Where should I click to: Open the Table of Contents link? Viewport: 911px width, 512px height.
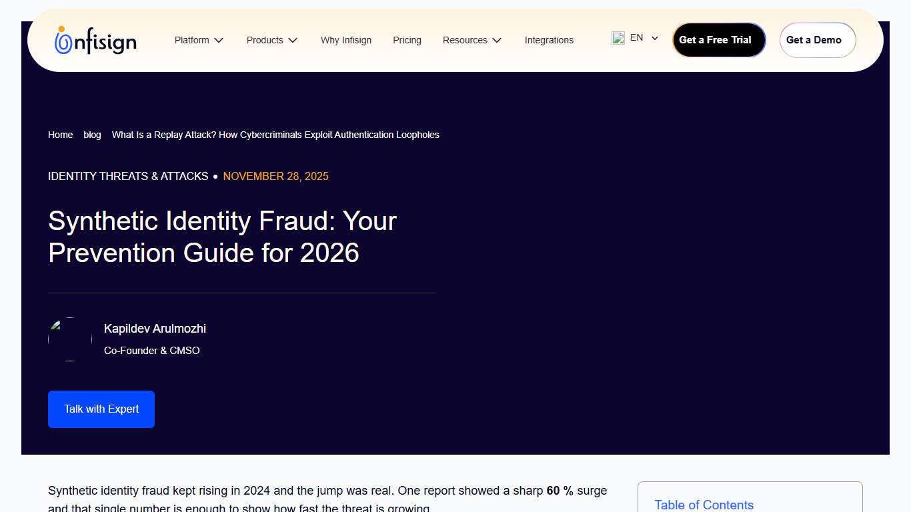coord(704,505)
